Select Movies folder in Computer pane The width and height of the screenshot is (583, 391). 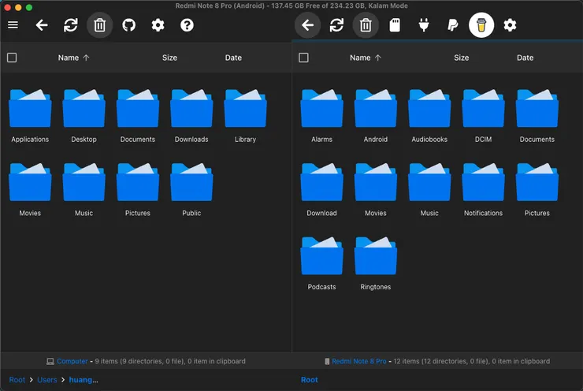pos(30,190)
